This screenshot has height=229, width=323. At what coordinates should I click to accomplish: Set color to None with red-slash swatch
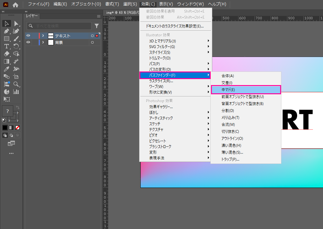(18, 127)
